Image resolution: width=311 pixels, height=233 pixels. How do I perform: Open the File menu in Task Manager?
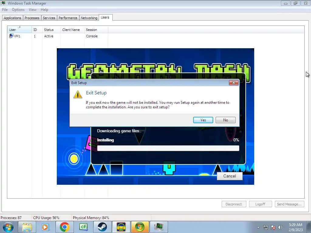(x=5, y=10)
